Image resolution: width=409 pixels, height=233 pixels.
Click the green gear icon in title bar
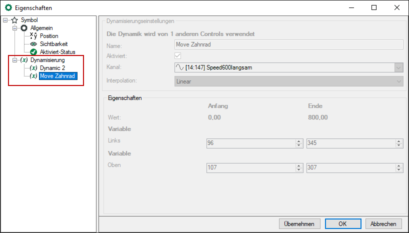8,8
